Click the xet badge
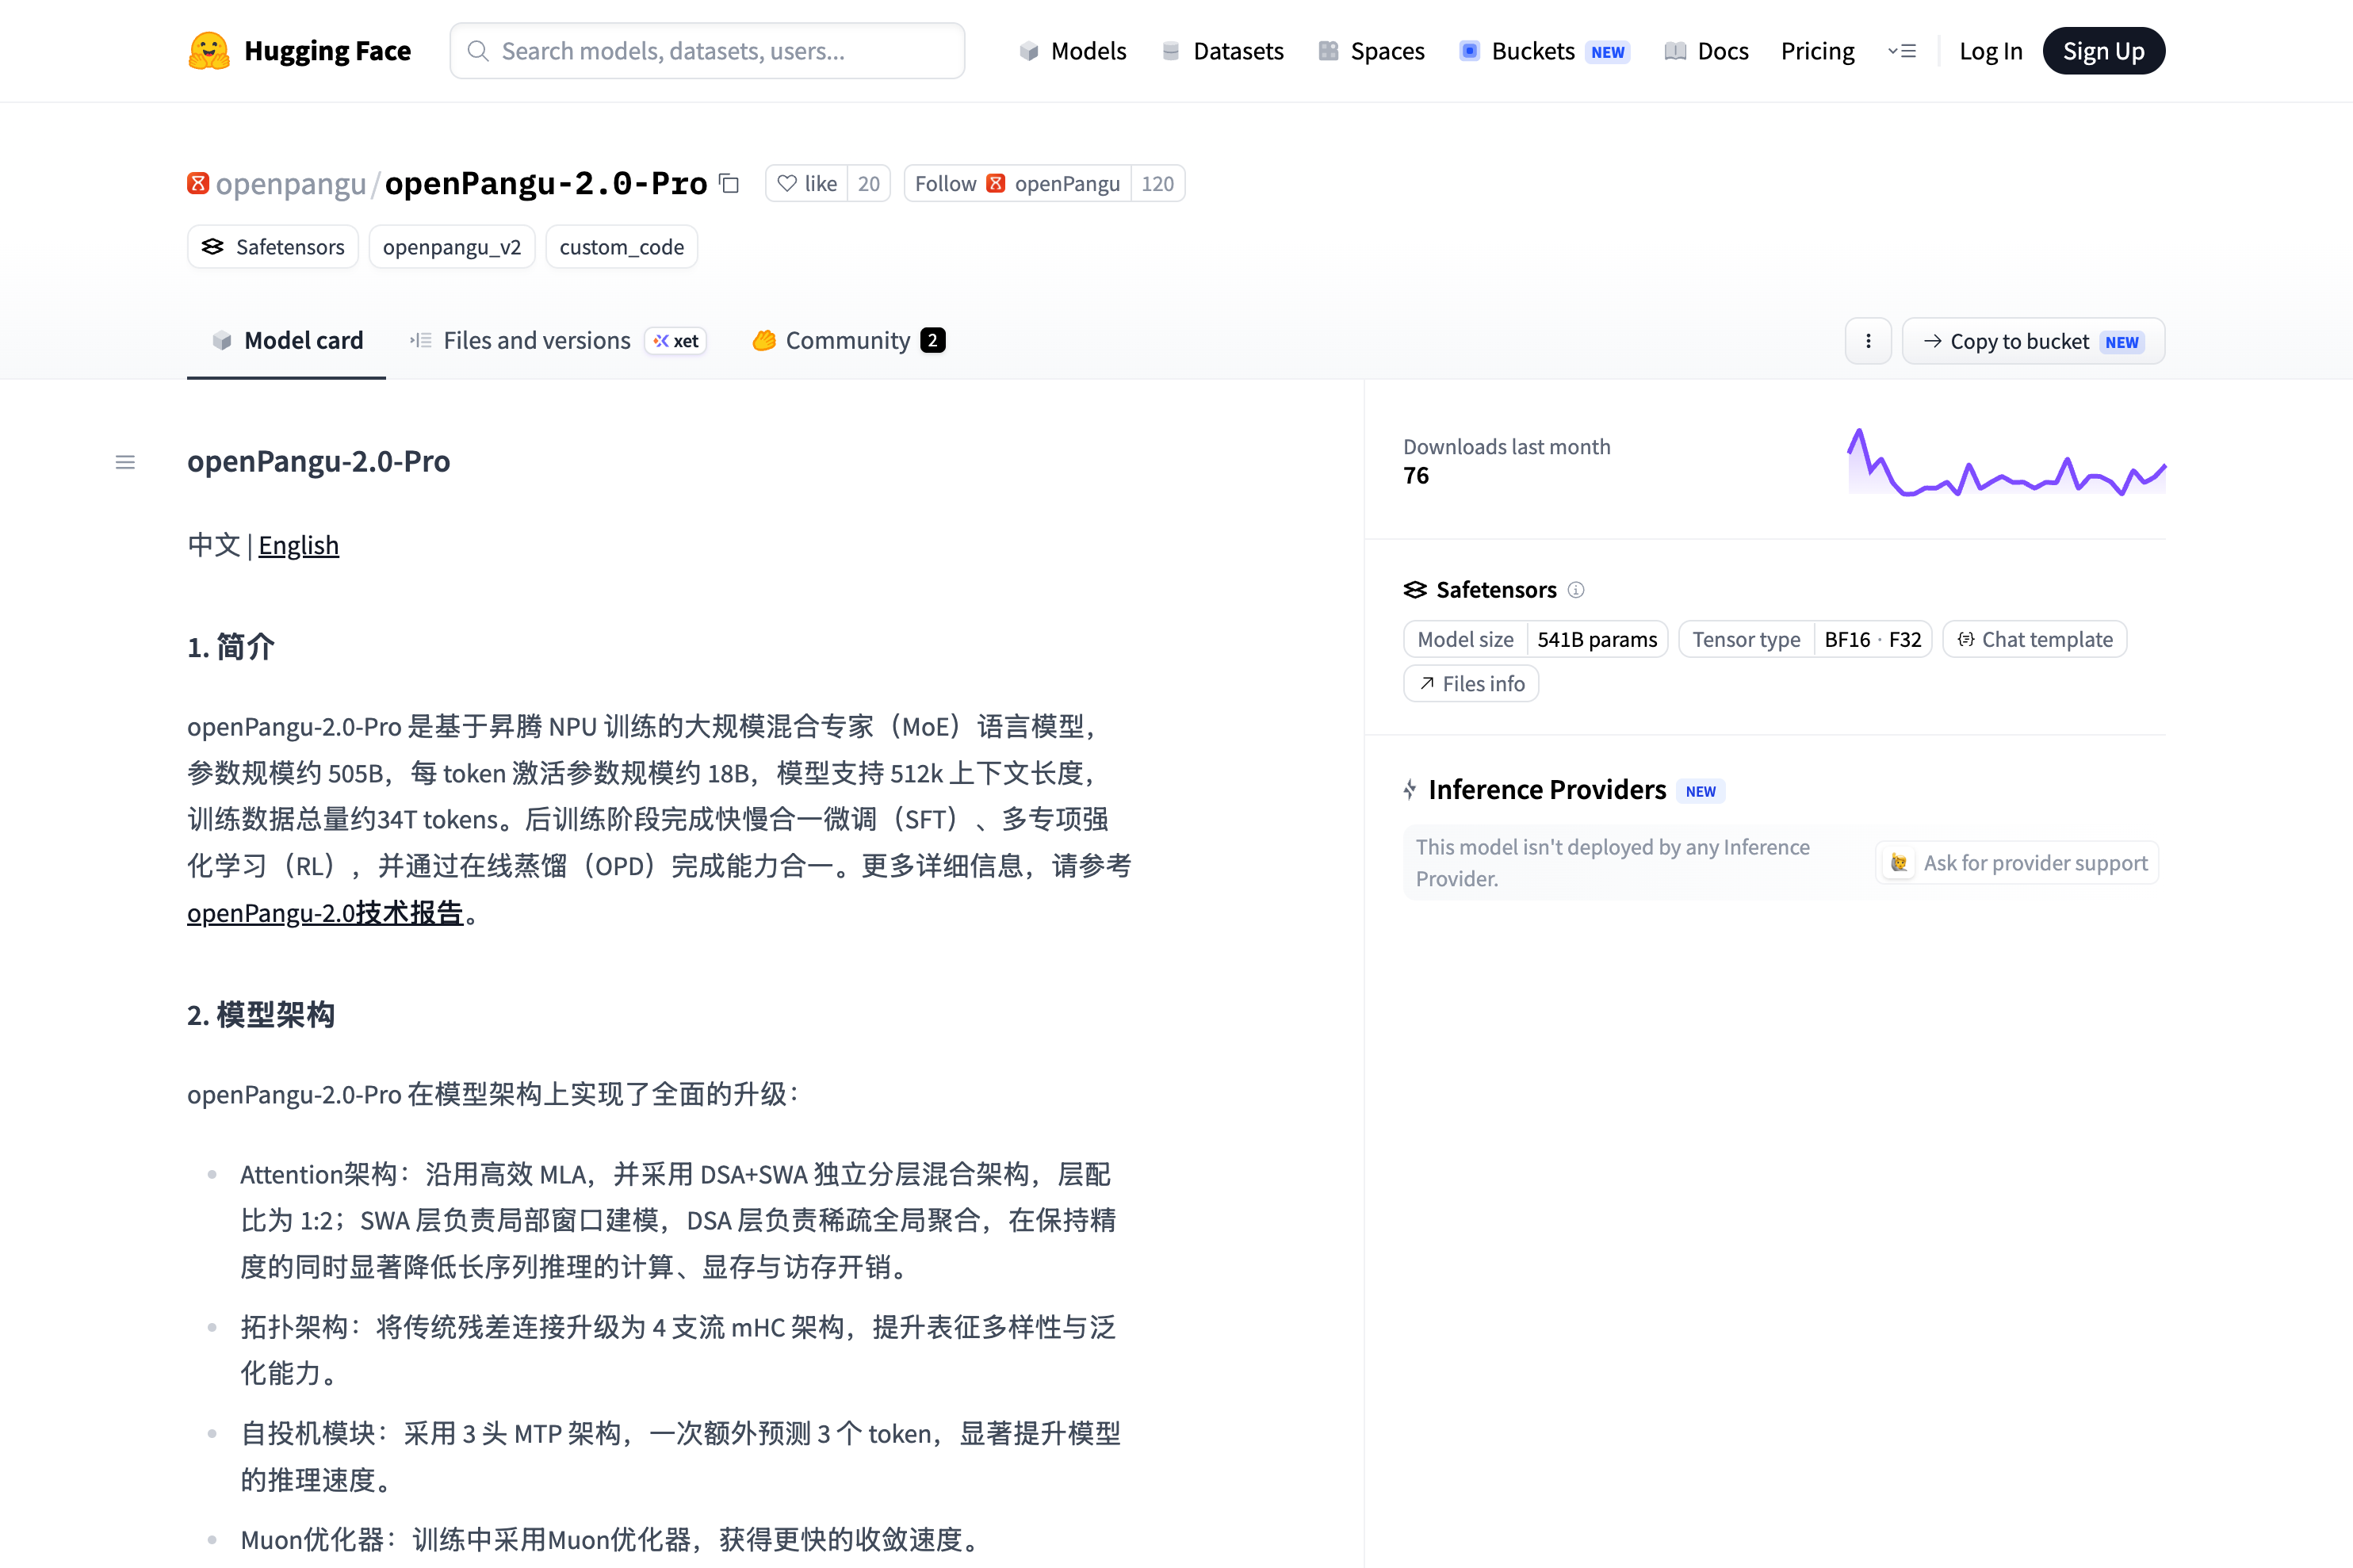The image size is (2353, 1568). pyautogui.click(x=676, y=341)
